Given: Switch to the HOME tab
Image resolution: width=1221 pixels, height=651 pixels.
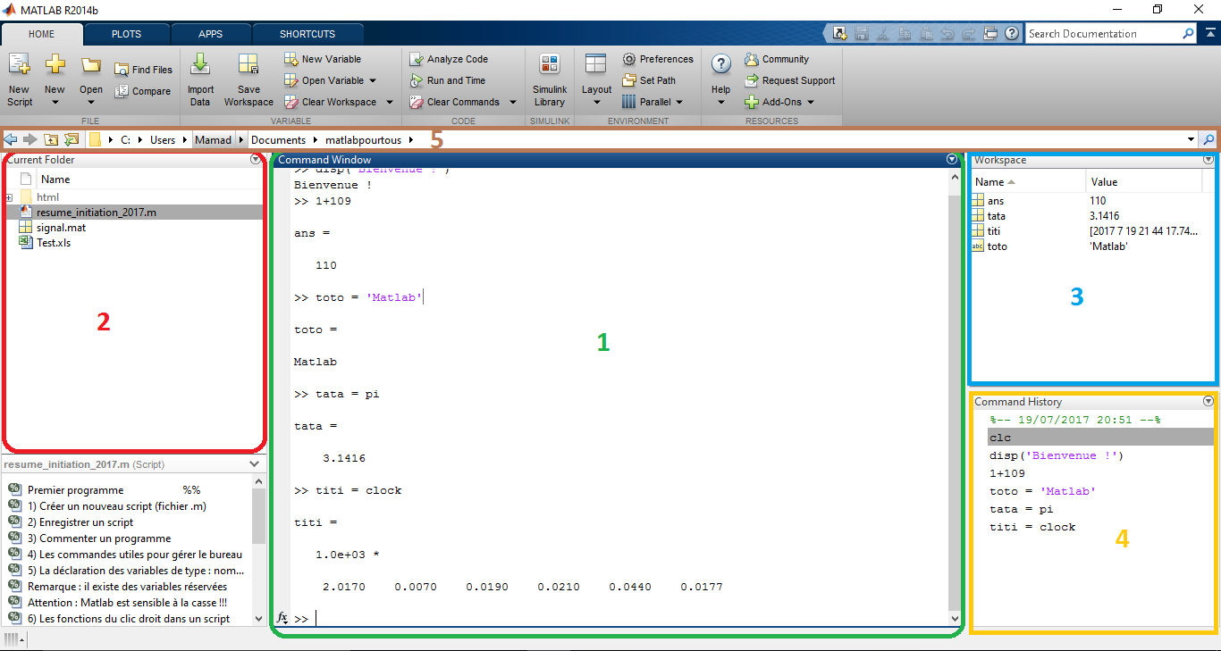Looking at the screenshot, I should 42,34.
